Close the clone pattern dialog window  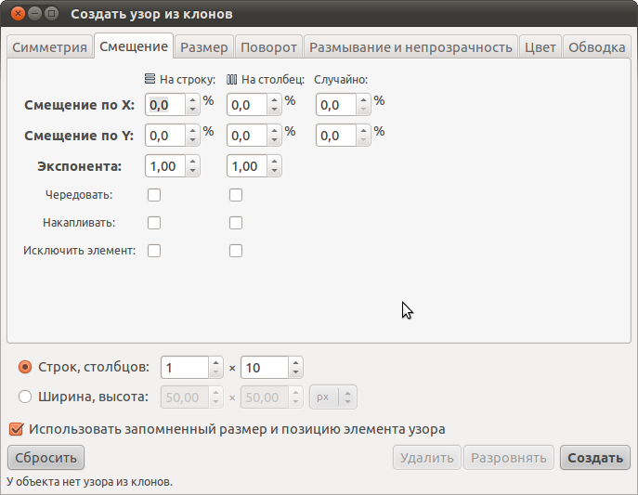pyautogui.click(x=13, y=14)
